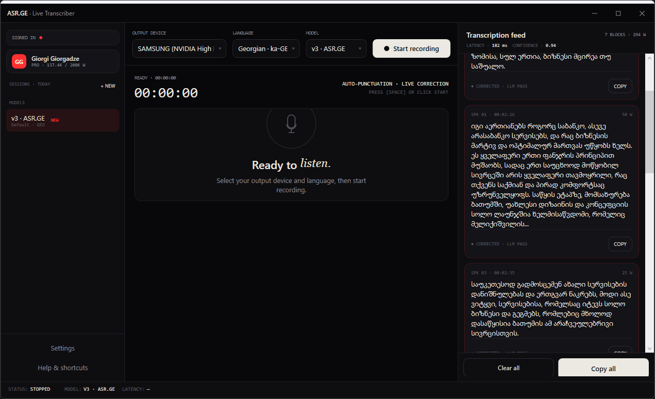This screenshot has width=655, height=399.
Task: Click the PRO · 137.4K / 200K W usage text
Action: [x=58, y=66]
